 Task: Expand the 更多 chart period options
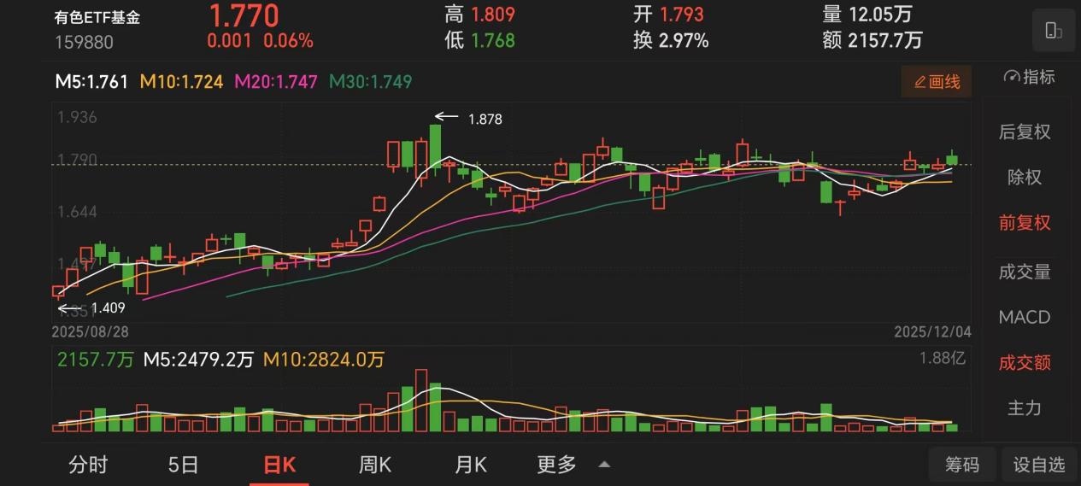[x=573, y=465]
